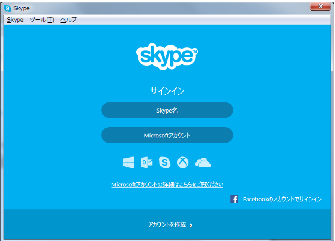Click the Outlook icon
This screenshot has height=241, width=335.
[x=147, y=162]
